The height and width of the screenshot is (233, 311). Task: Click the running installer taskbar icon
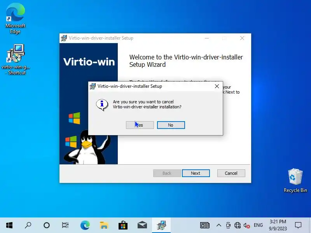click(161, 225)
